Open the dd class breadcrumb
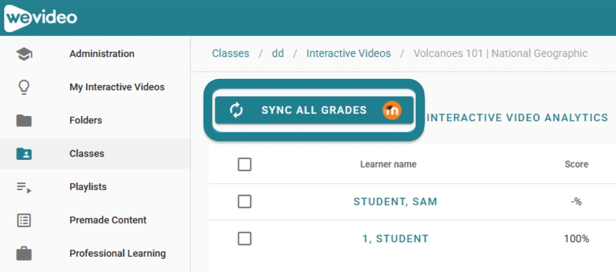Image resolution: width=616 pixels, height=272 pixels. tap(278, 53)
